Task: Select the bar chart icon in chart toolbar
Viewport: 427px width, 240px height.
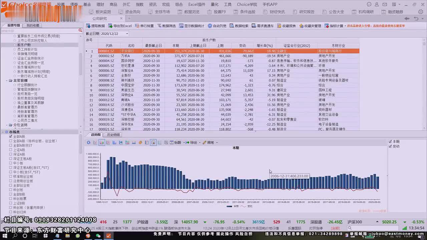Action: pyautogui.click(x=102, y=143)
